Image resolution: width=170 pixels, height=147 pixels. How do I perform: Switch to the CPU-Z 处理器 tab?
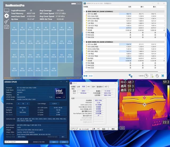pyautogui.click(x=73, y=87)
